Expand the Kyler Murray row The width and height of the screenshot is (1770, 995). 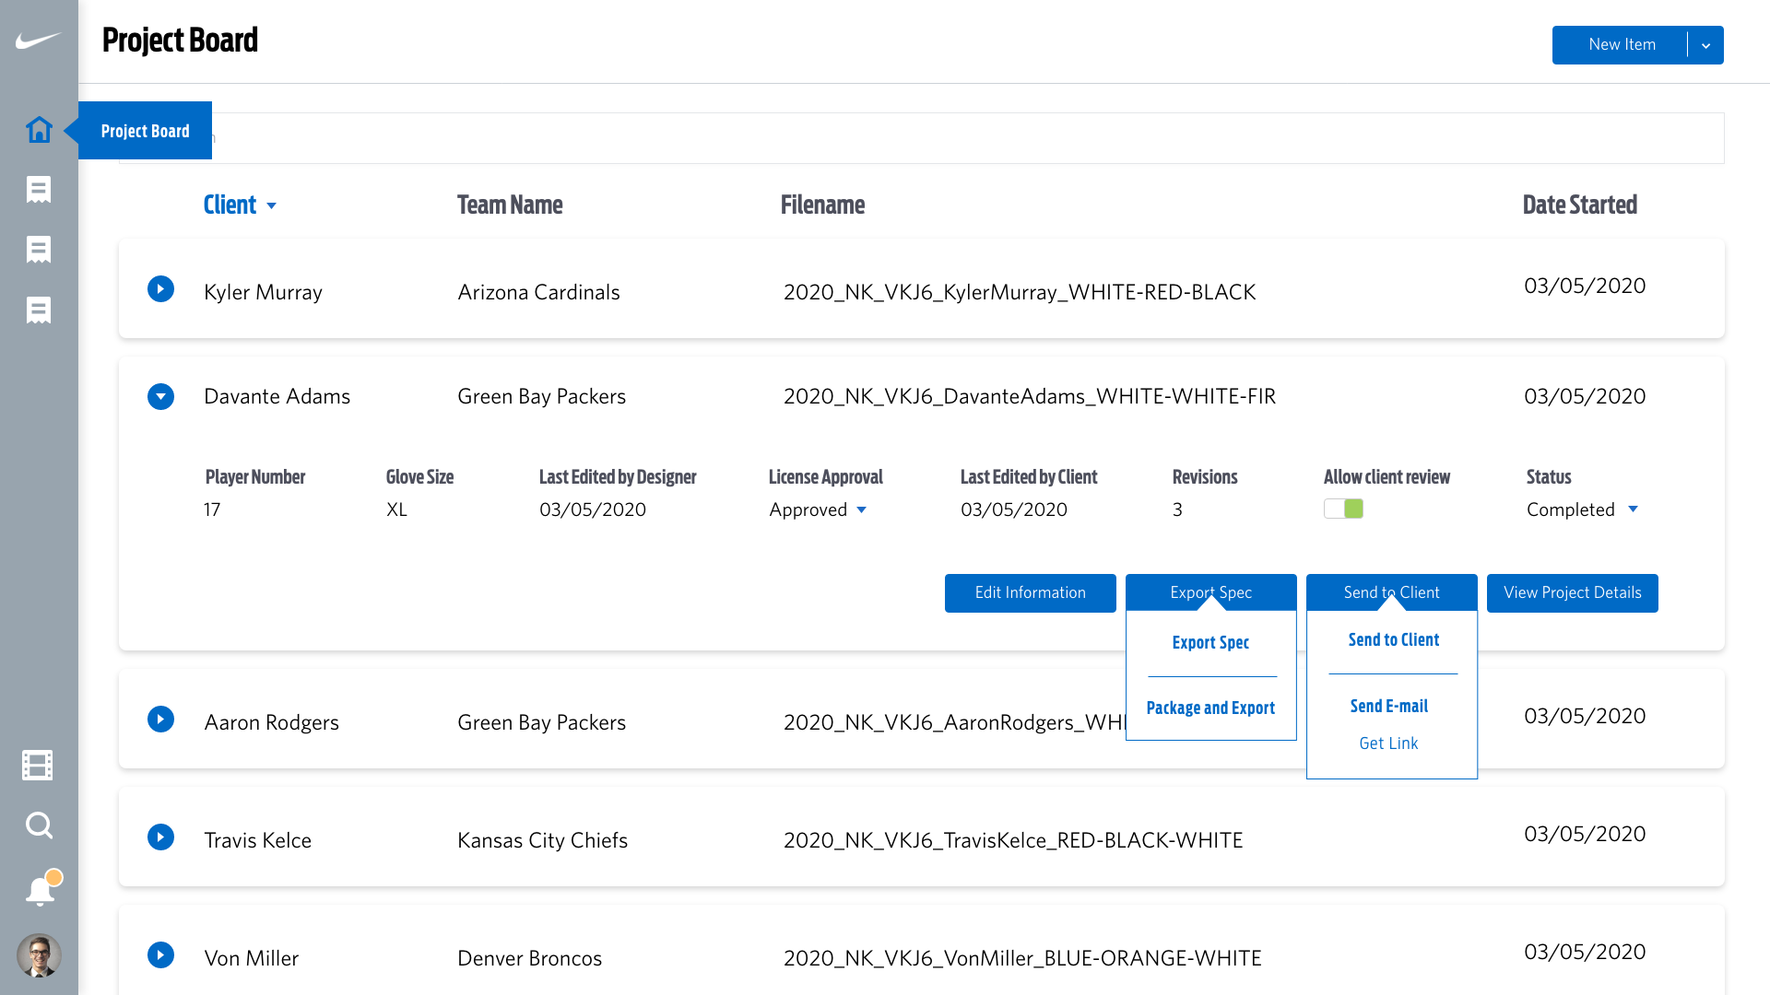click(160, 289)
